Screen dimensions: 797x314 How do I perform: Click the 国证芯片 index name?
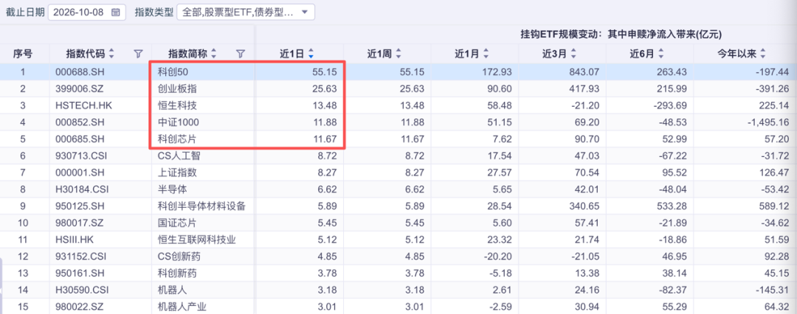coord(177,223)
